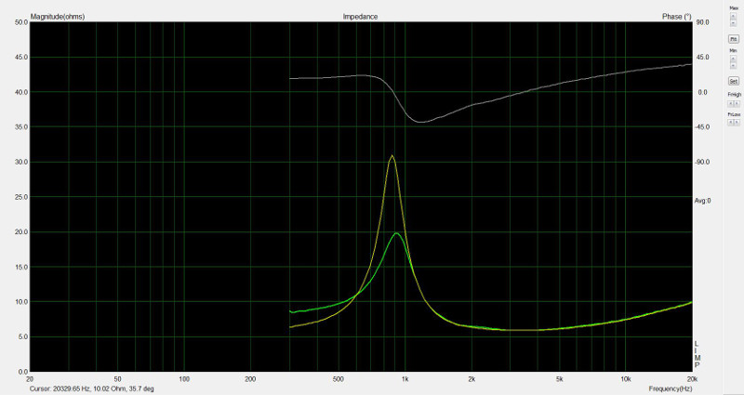744x395 pixels.
Task: Click the Impedance graph title
Action: tap(360, 17)
